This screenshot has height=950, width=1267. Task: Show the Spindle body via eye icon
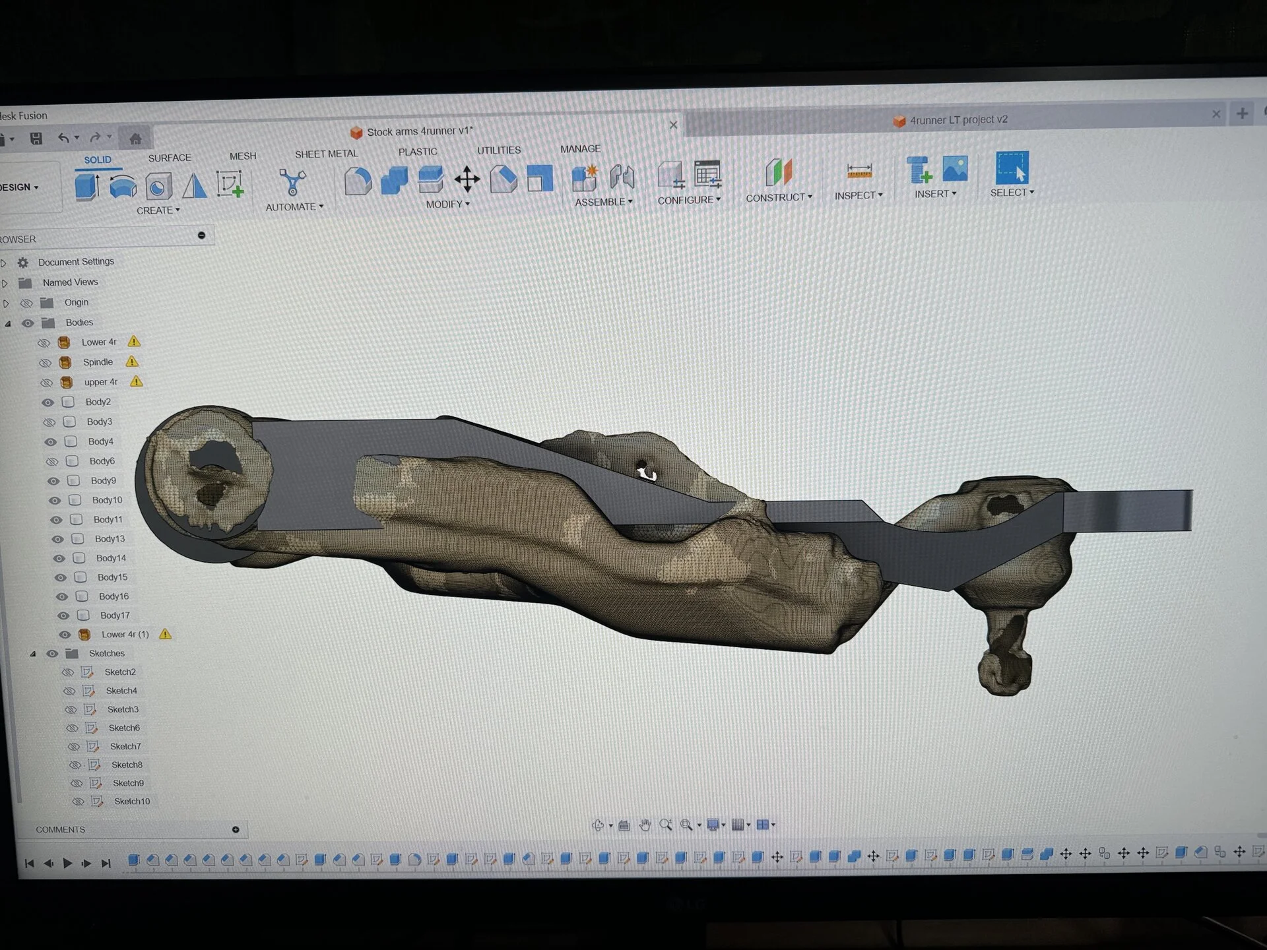(x=45, y=363)
